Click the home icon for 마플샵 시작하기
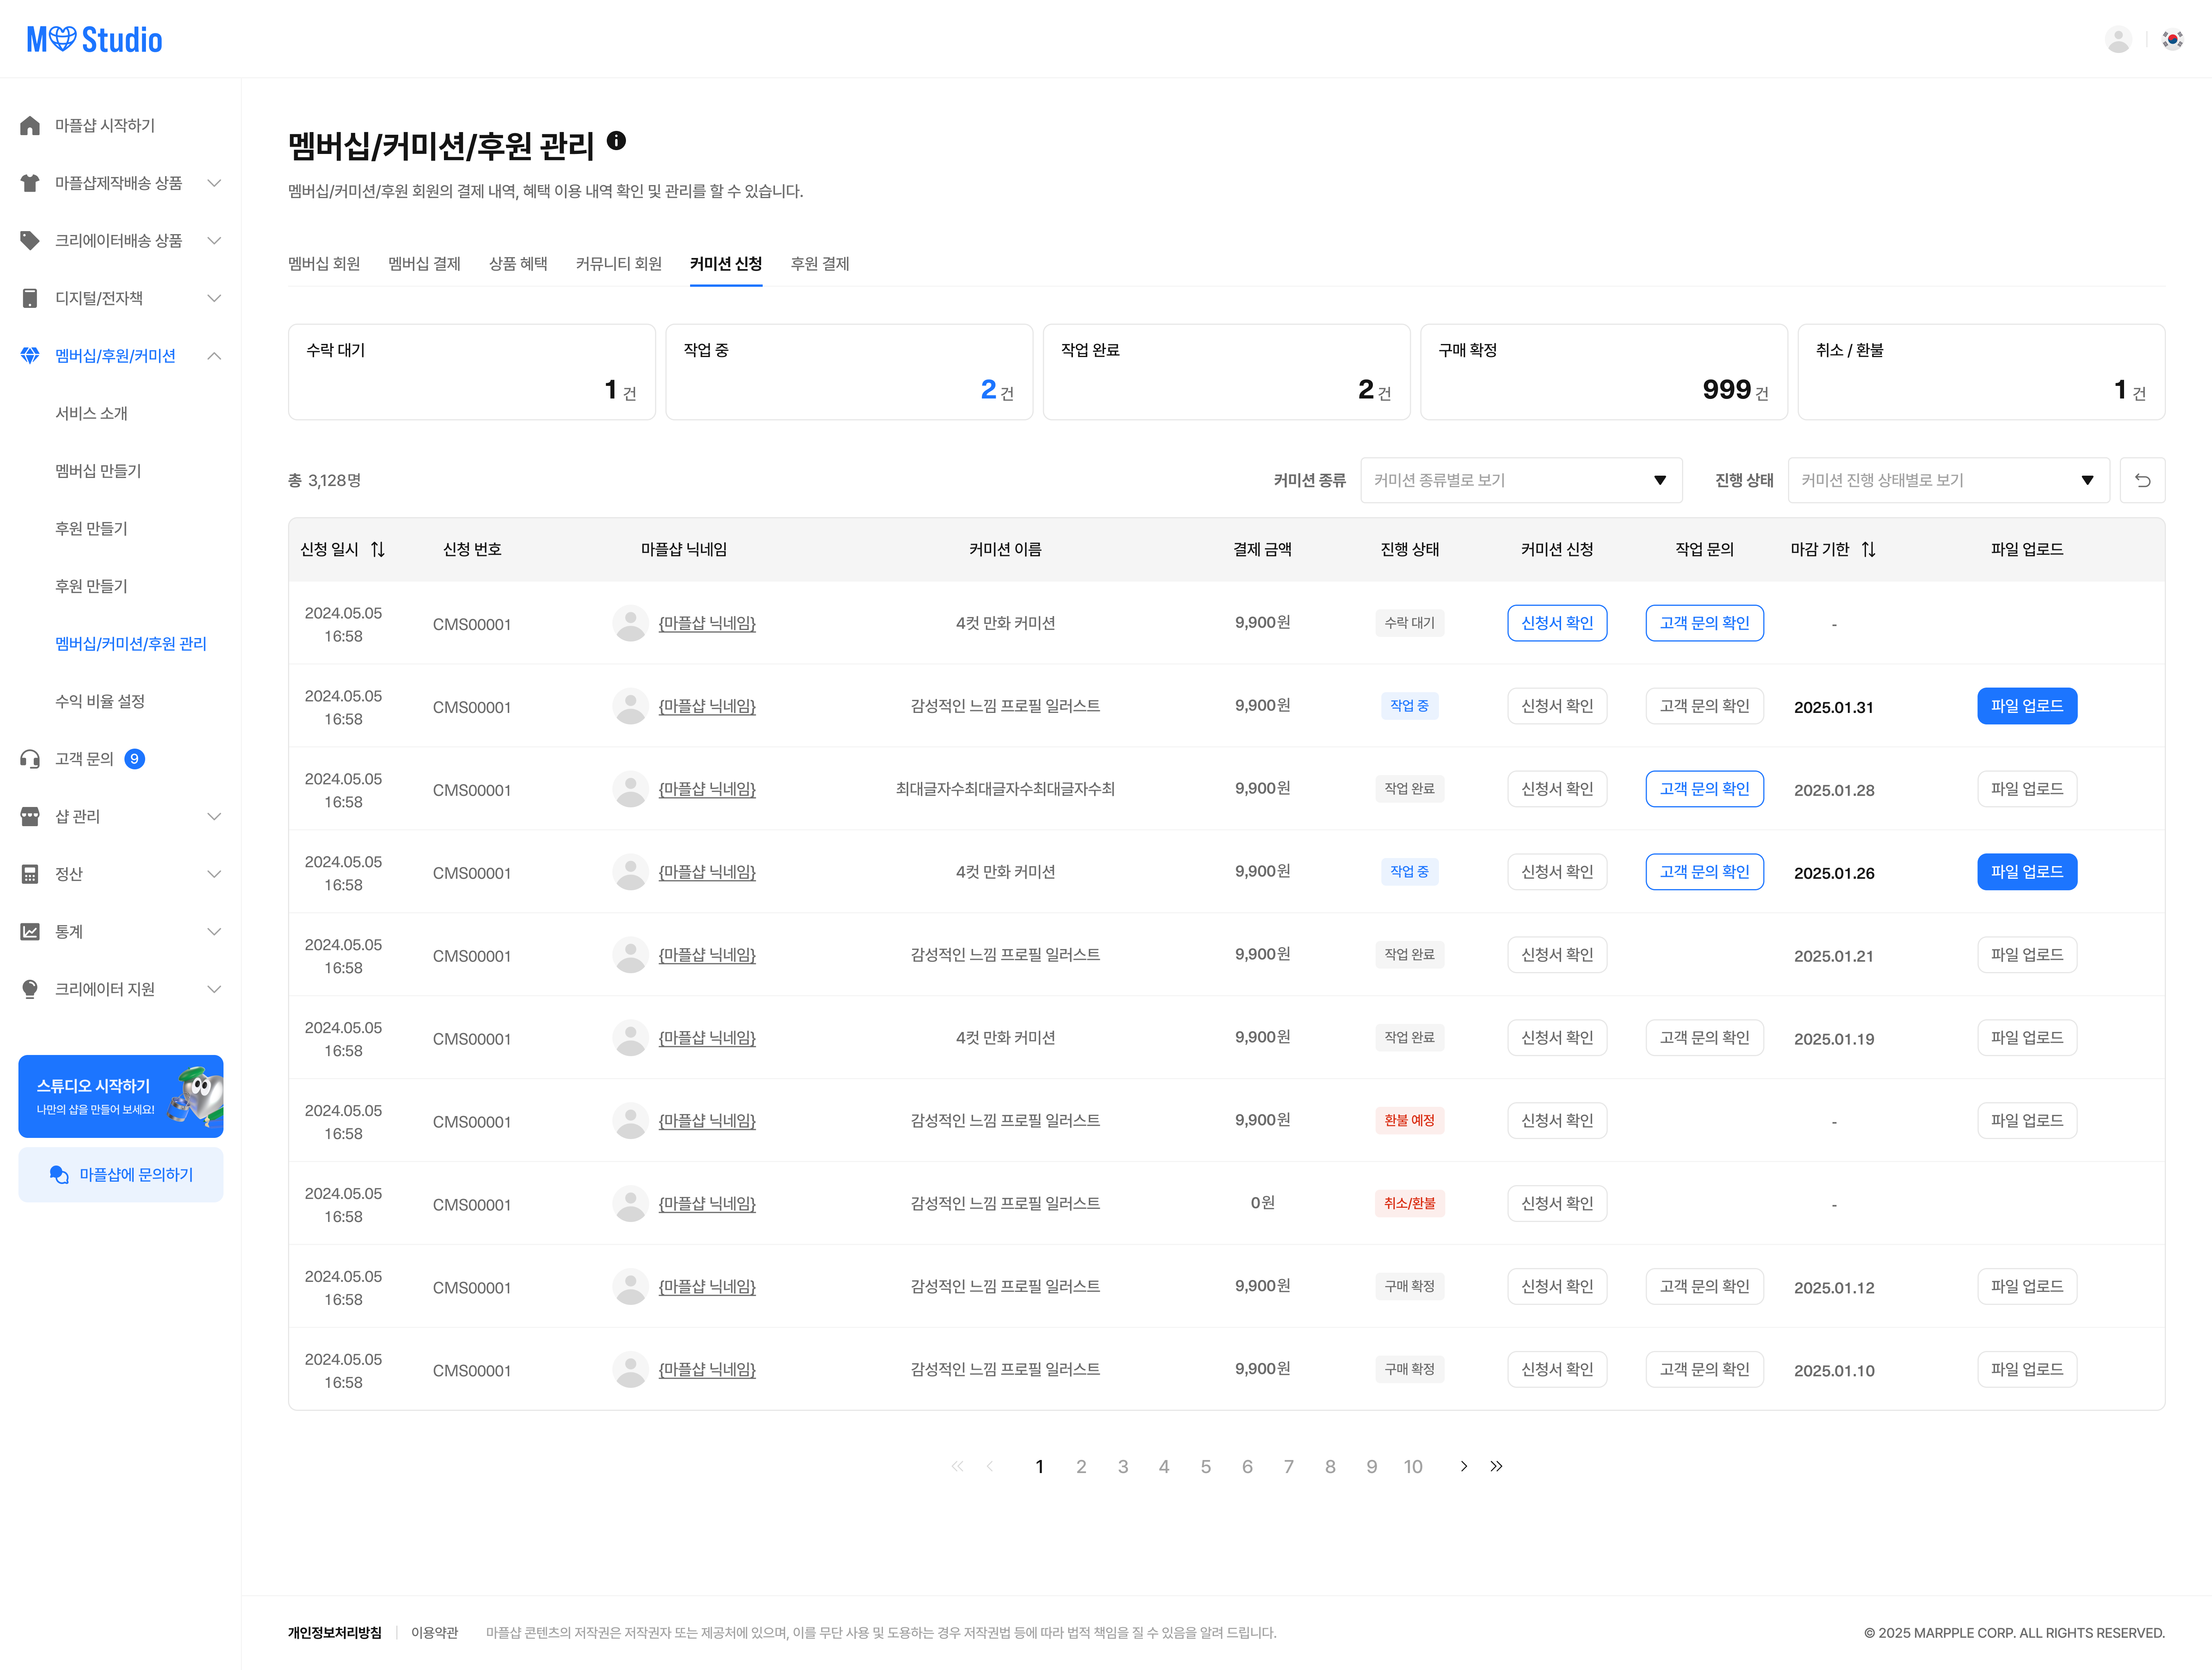The height and width of the screenshot is (1670, 2212). click(x=30, y=126)
